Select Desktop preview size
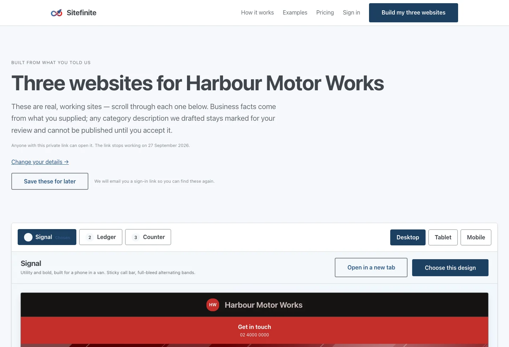Image resolution: width=509 pixels, height=347 pixels. coord(408,237)
